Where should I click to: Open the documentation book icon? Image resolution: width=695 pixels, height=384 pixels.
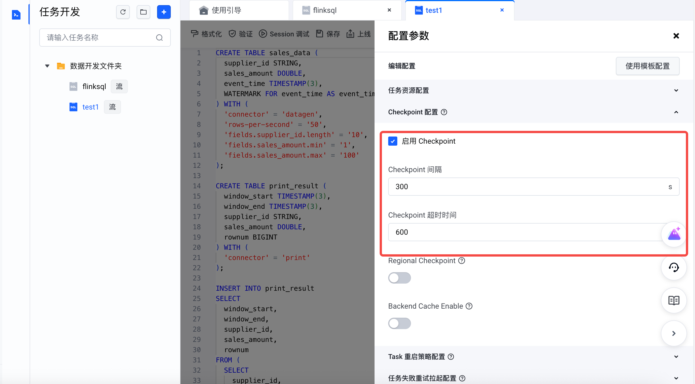coord(674,300)
